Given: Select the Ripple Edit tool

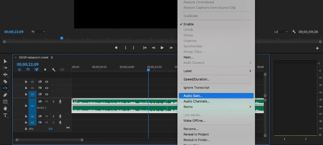Looking at the screenshot, I should pyautogui.click(x=5, y=75).
